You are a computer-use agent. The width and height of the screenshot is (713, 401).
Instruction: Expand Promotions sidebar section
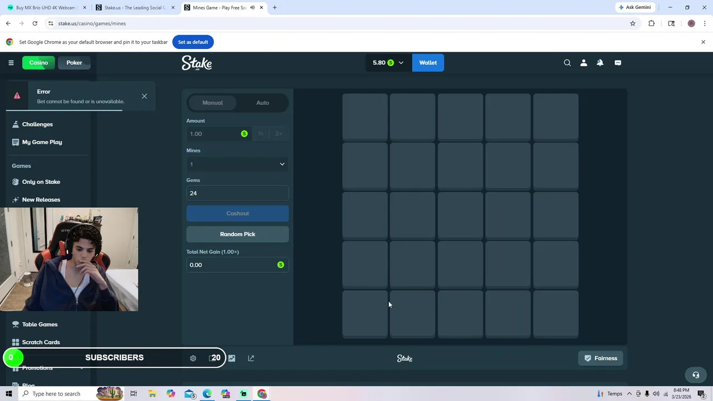click(81, 368)
